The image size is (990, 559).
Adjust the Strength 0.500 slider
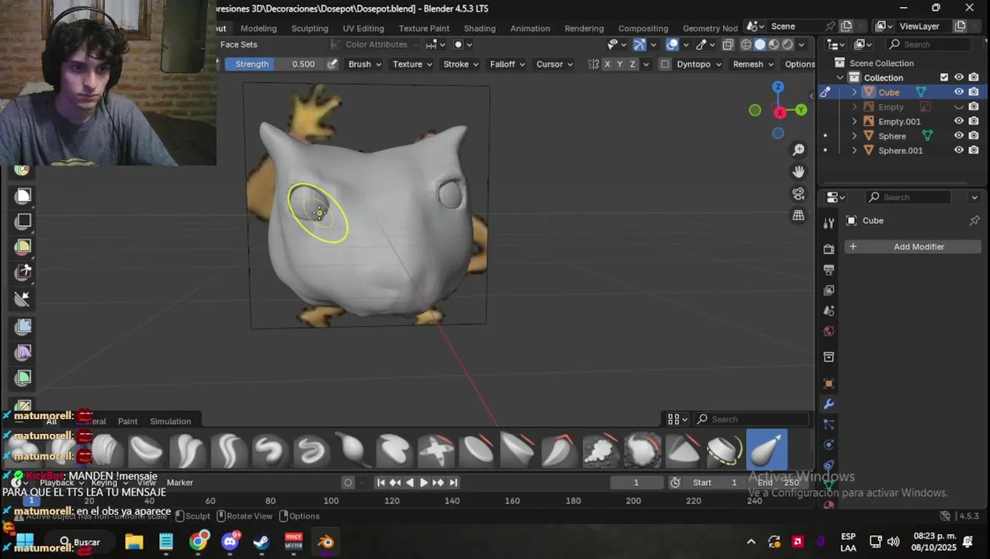pos(275,64)
